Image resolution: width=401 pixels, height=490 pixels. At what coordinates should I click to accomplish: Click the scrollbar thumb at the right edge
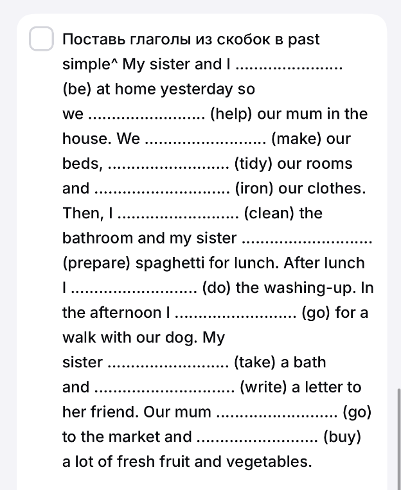click(399, 439)
